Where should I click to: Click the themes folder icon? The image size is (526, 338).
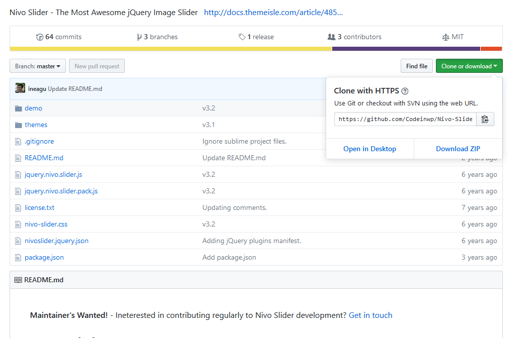pyautogui.click(x=19, y=125)
